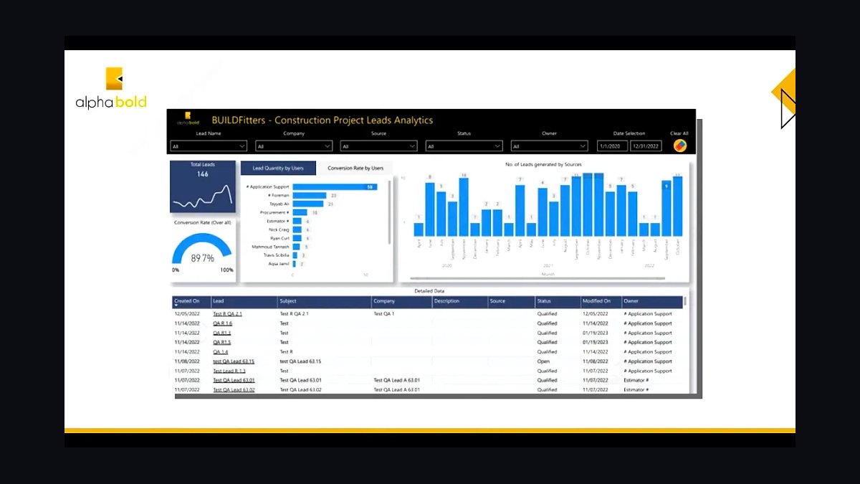Open the test QA Lead 63.15 link

[x=234, y=361]
